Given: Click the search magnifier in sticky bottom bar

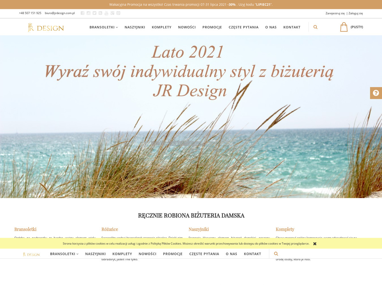Looking at the screenshot, I should [276, 254].
